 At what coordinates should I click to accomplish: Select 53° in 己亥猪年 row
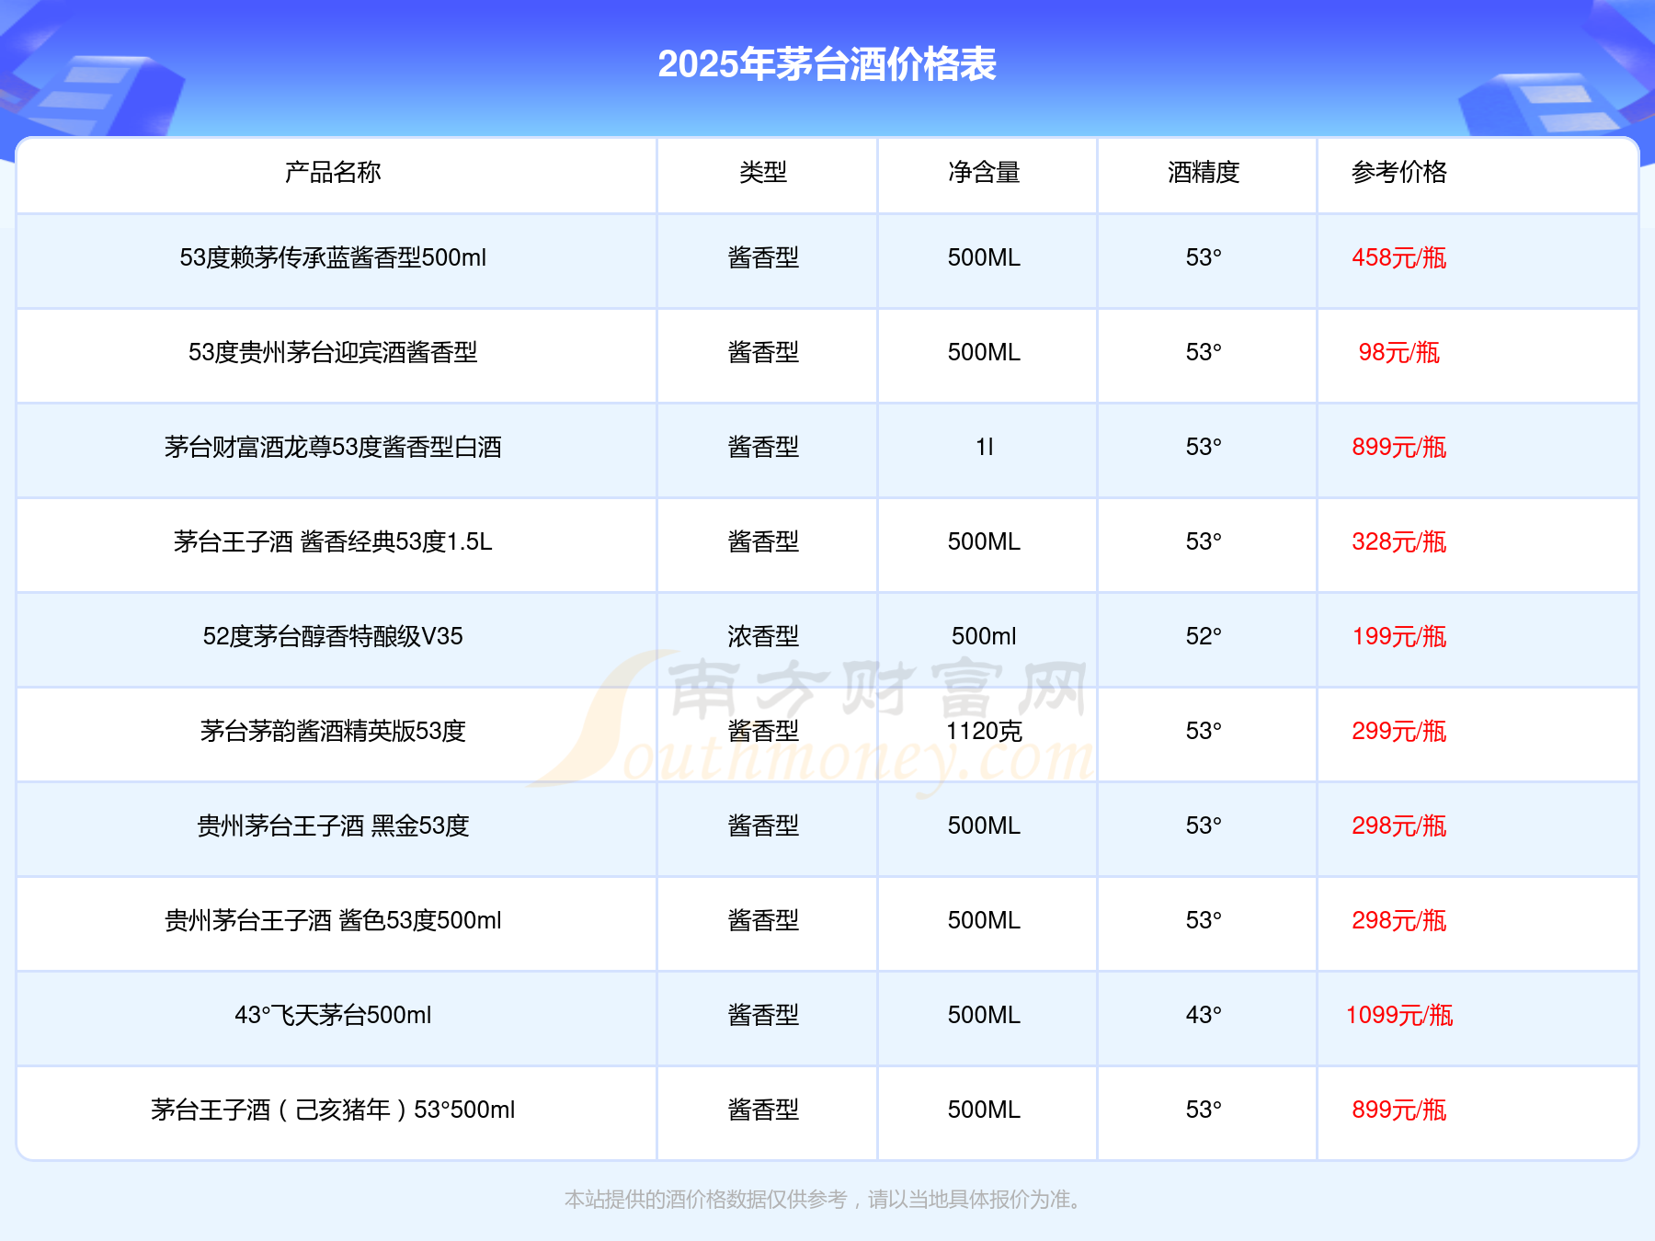tap(1204, 1110)
